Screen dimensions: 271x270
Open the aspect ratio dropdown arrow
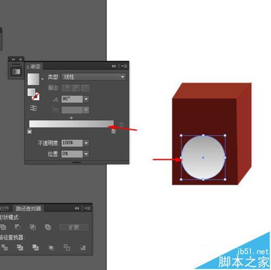[86, 110]
